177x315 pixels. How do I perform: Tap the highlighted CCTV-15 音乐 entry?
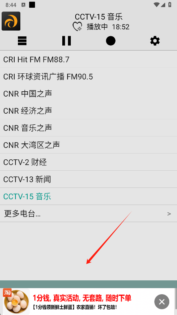89,196
